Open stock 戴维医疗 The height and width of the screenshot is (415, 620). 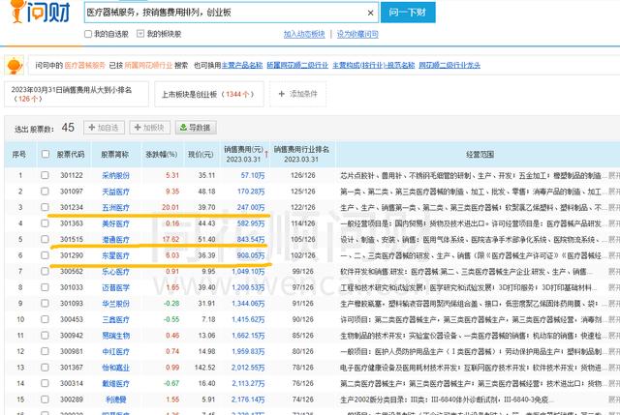pos(115,383)
